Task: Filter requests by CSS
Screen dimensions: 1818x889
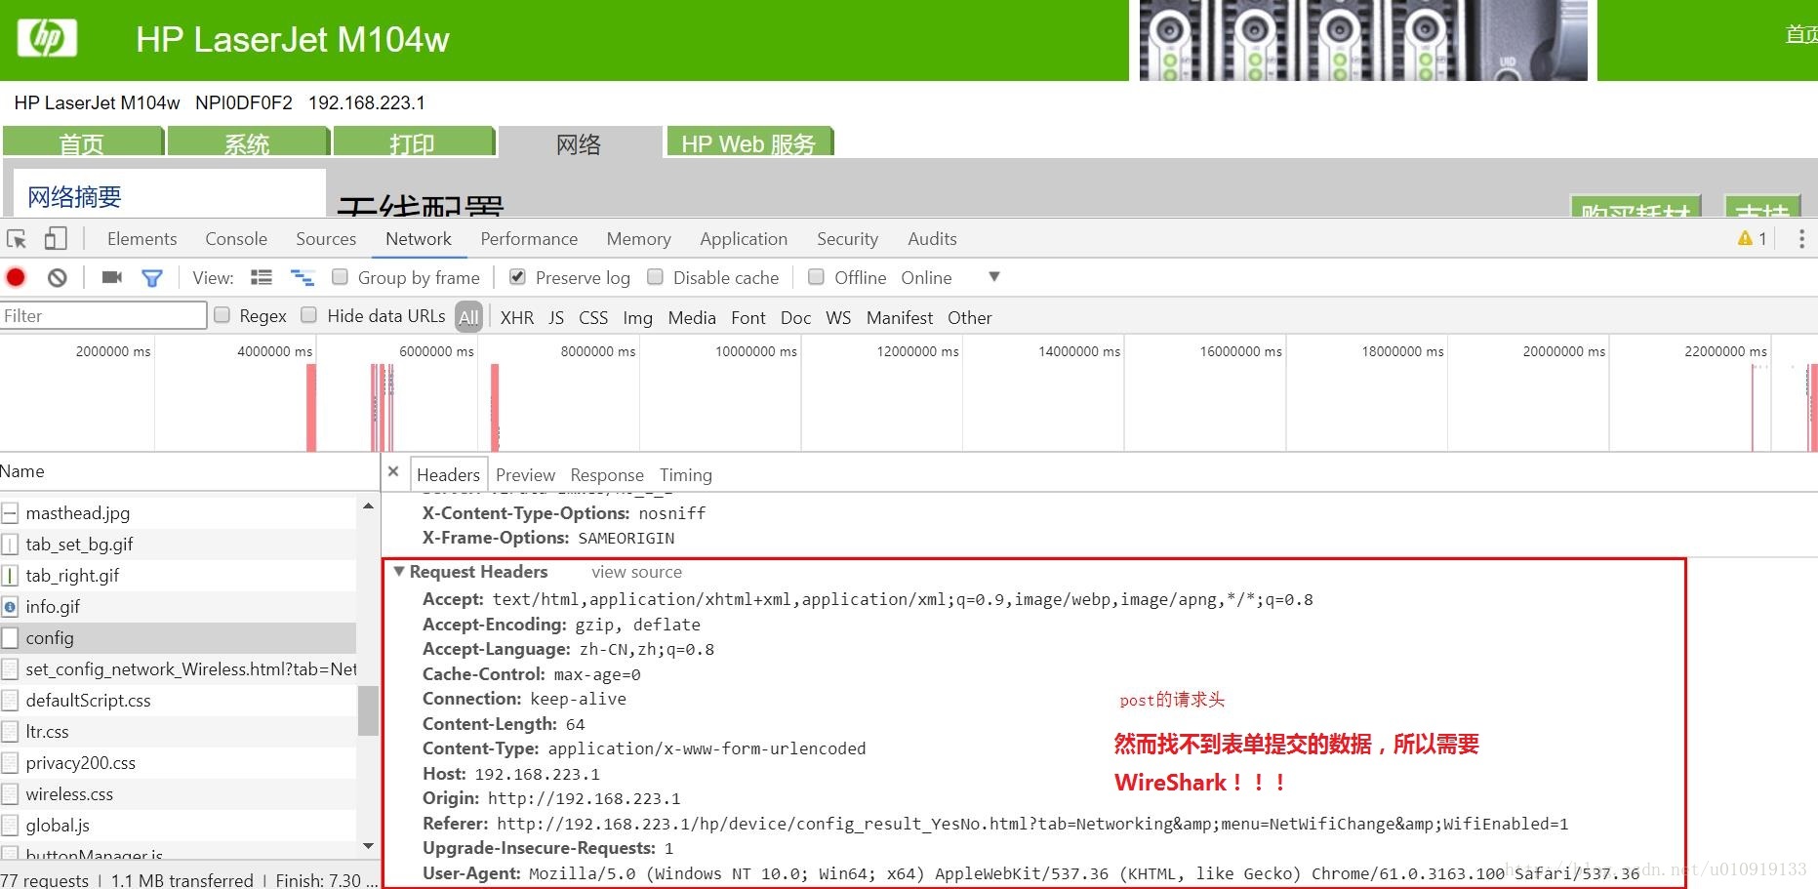Action: click(593, 317)
